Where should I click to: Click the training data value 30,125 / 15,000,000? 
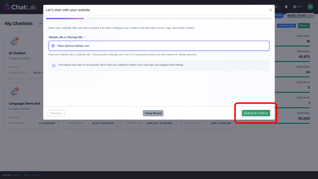103,123
